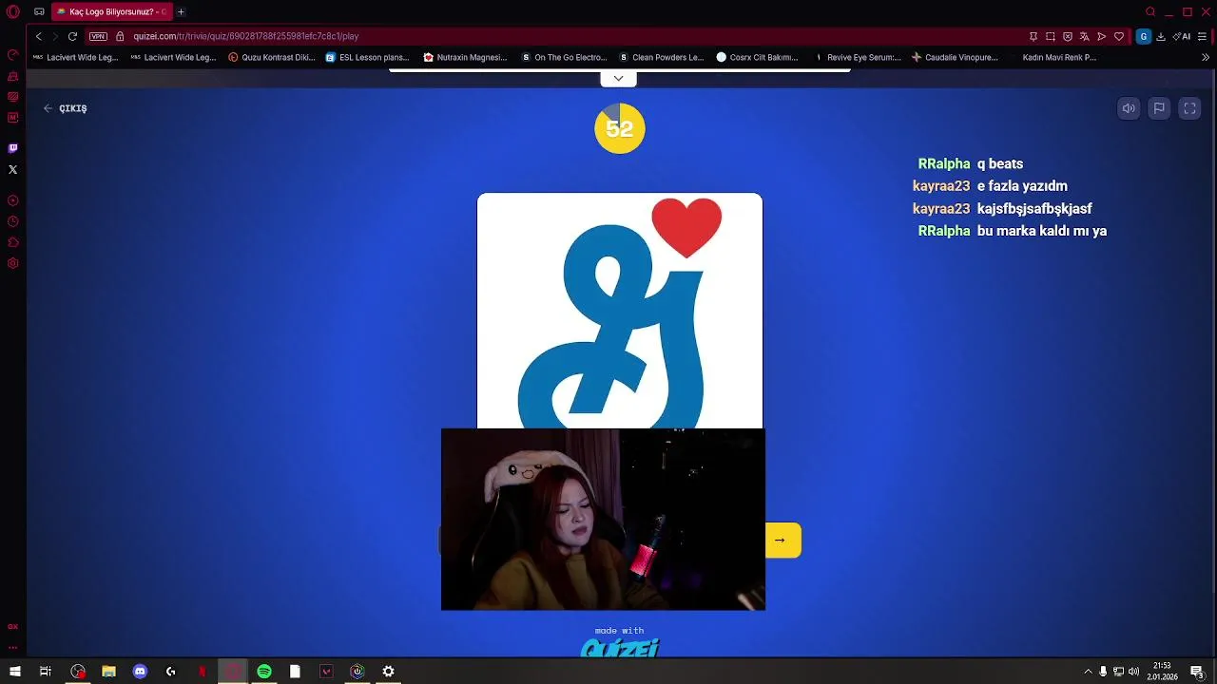Open the notification center icon
The height and width of the screenshot is (684, 1217).
(x=1197, y=672)
